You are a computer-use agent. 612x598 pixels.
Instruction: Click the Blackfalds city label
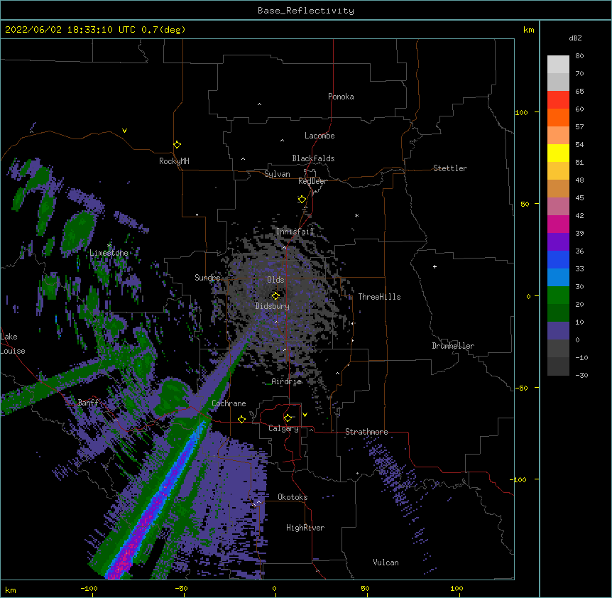coord(313,158)
